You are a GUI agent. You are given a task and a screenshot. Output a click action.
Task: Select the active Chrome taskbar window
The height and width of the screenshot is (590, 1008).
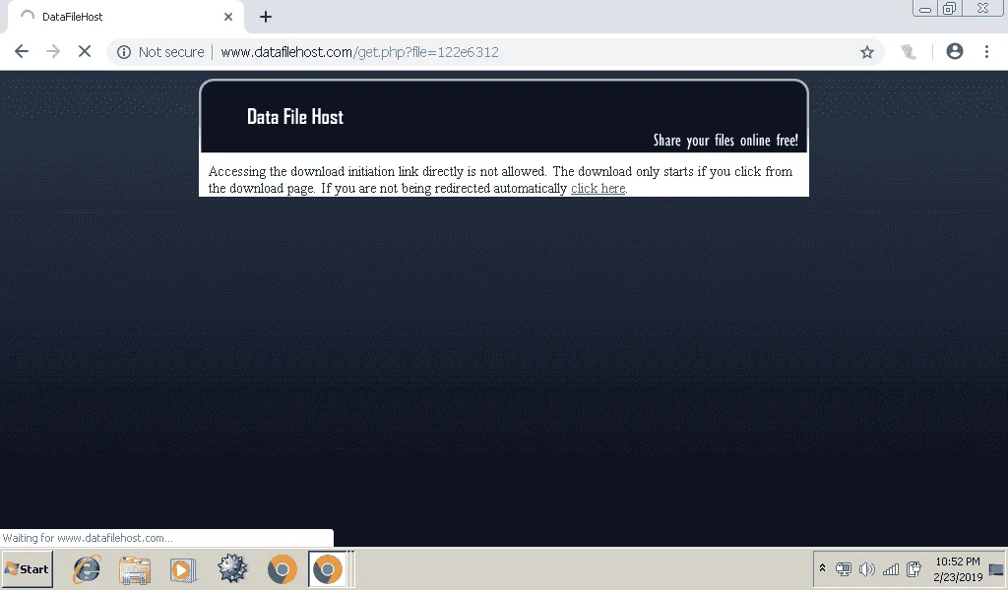click(328, 569)
